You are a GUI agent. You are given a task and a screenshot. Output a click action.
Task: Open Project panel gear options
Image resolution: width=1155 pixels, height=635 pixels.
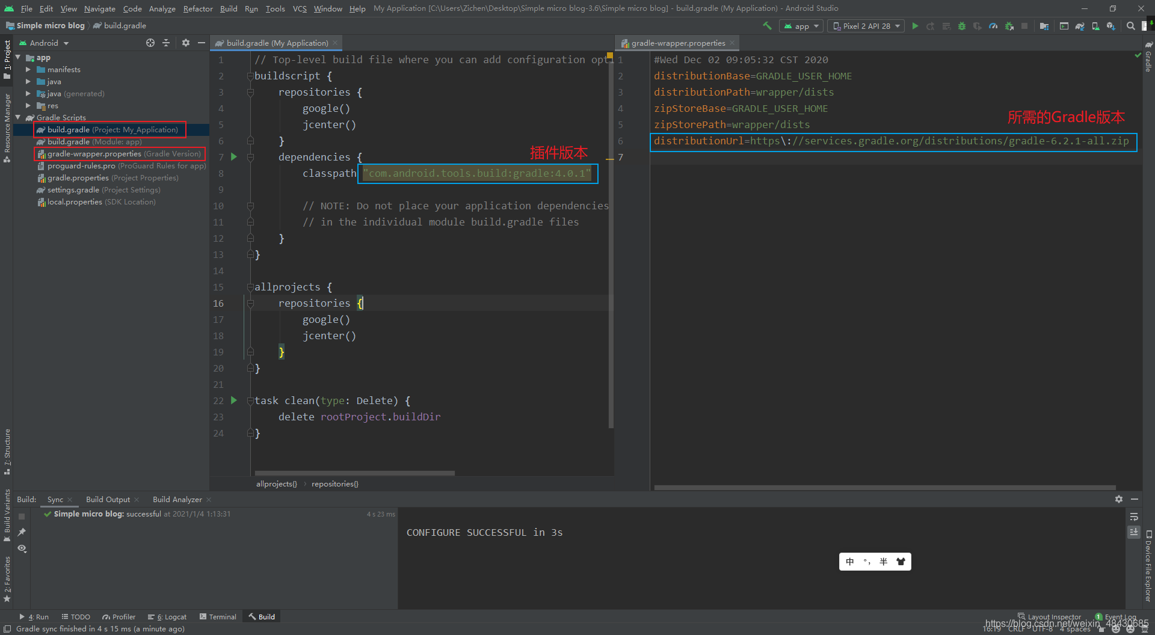click(186, 43)
